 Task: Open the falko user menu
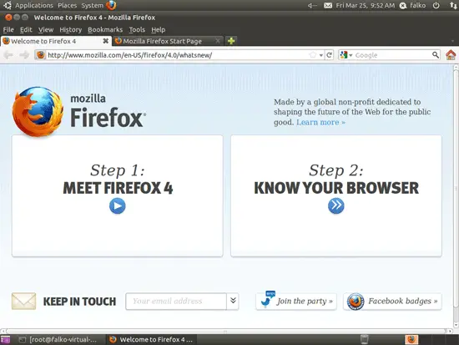tap(413, 6)
